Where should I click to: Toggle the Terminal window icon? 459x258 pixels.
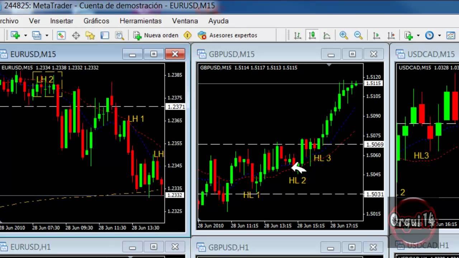click(x=105, y=35)
